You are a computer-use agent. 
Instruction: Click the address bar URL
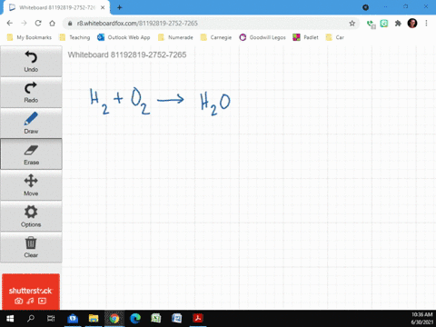137,24
